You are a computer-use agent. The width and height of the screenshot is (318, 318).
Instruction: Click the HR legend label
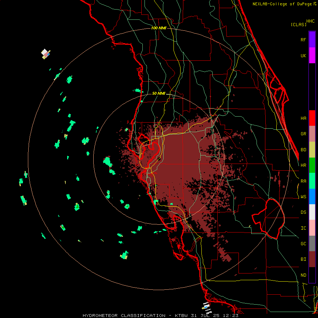point(303,165)
